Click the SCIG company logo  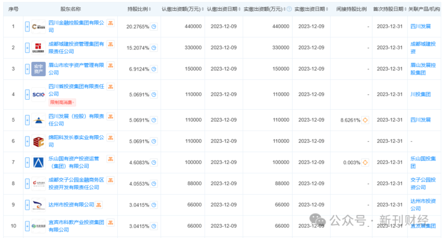tap(38, 95)
